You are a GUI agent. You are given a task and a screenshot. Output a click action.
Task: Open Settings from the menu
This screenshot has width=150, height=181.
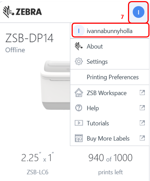tap(110, 62)
